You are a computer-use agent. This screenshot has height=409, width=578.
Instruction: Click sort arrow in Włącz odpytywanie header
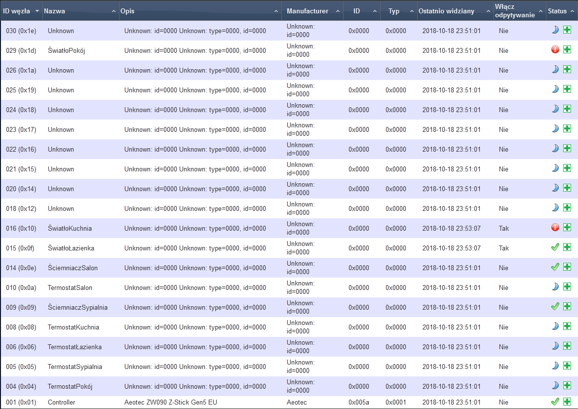[x=540, y=11]
